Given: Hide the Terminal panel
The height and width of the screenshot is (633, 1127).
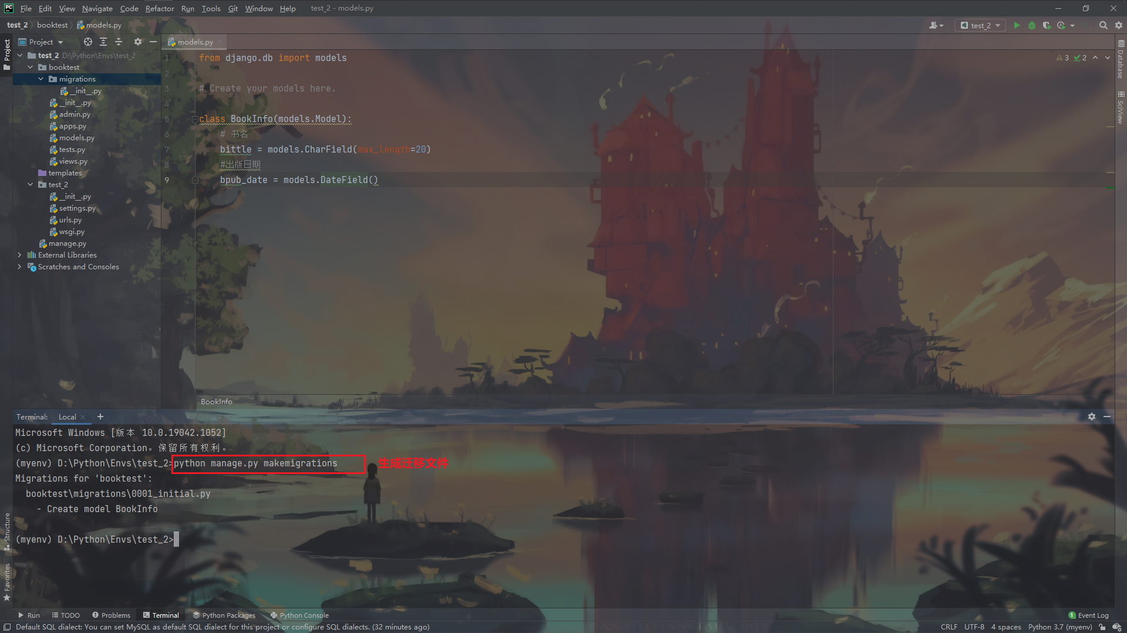Looking at the screenshot, I should tap(1107, 417).
